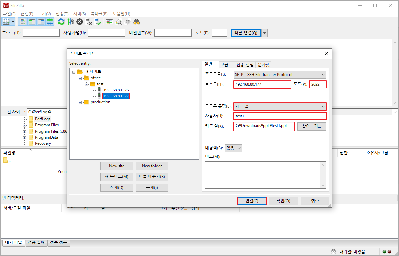The height and width of the screenshot is (256, 399).
Task: Expand the production folder node
Action: click(80, 102)
